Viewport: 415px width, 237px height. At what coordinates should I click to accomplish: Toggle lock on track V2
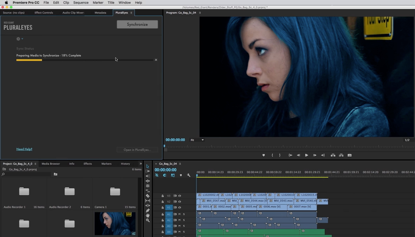tap(163, 201)
